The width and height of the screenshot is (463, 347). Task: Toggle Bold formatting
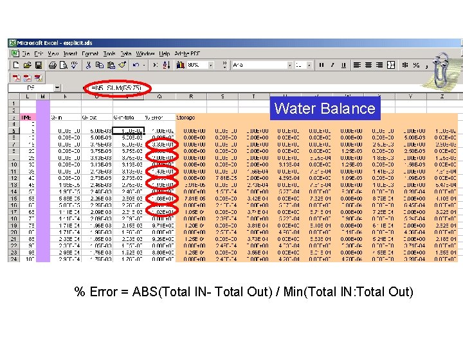[x=322, y=65]
